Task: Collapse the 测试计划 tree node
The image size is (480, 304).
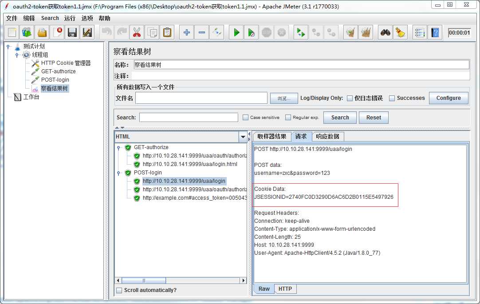Action: (x=8, y=47)
